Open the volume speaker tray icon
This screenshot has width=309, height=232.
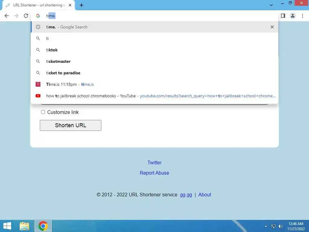(280, 226)
